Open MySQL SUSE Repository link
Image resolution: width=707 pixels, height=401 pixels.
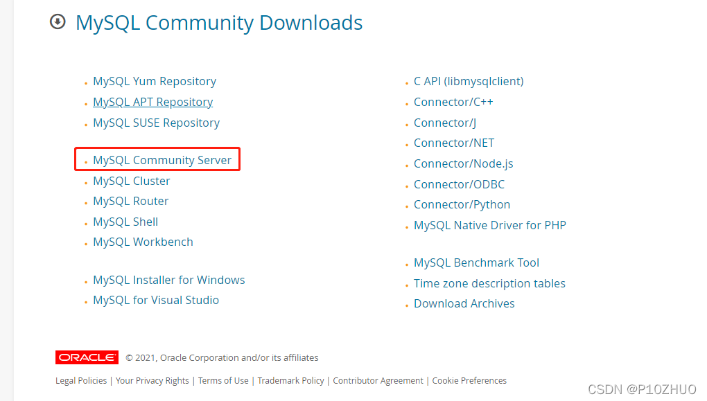point(157,123)
